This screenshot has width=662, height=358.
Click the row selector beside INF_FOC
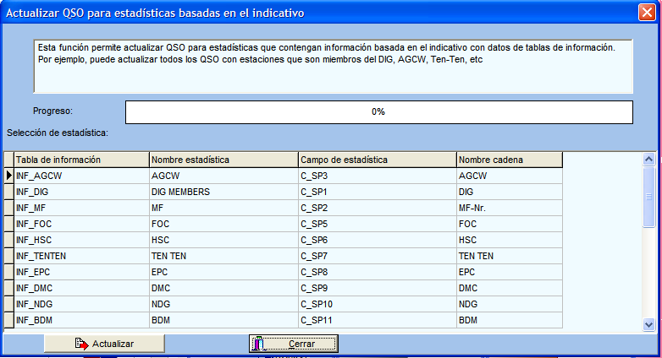(x=8, y=224)
